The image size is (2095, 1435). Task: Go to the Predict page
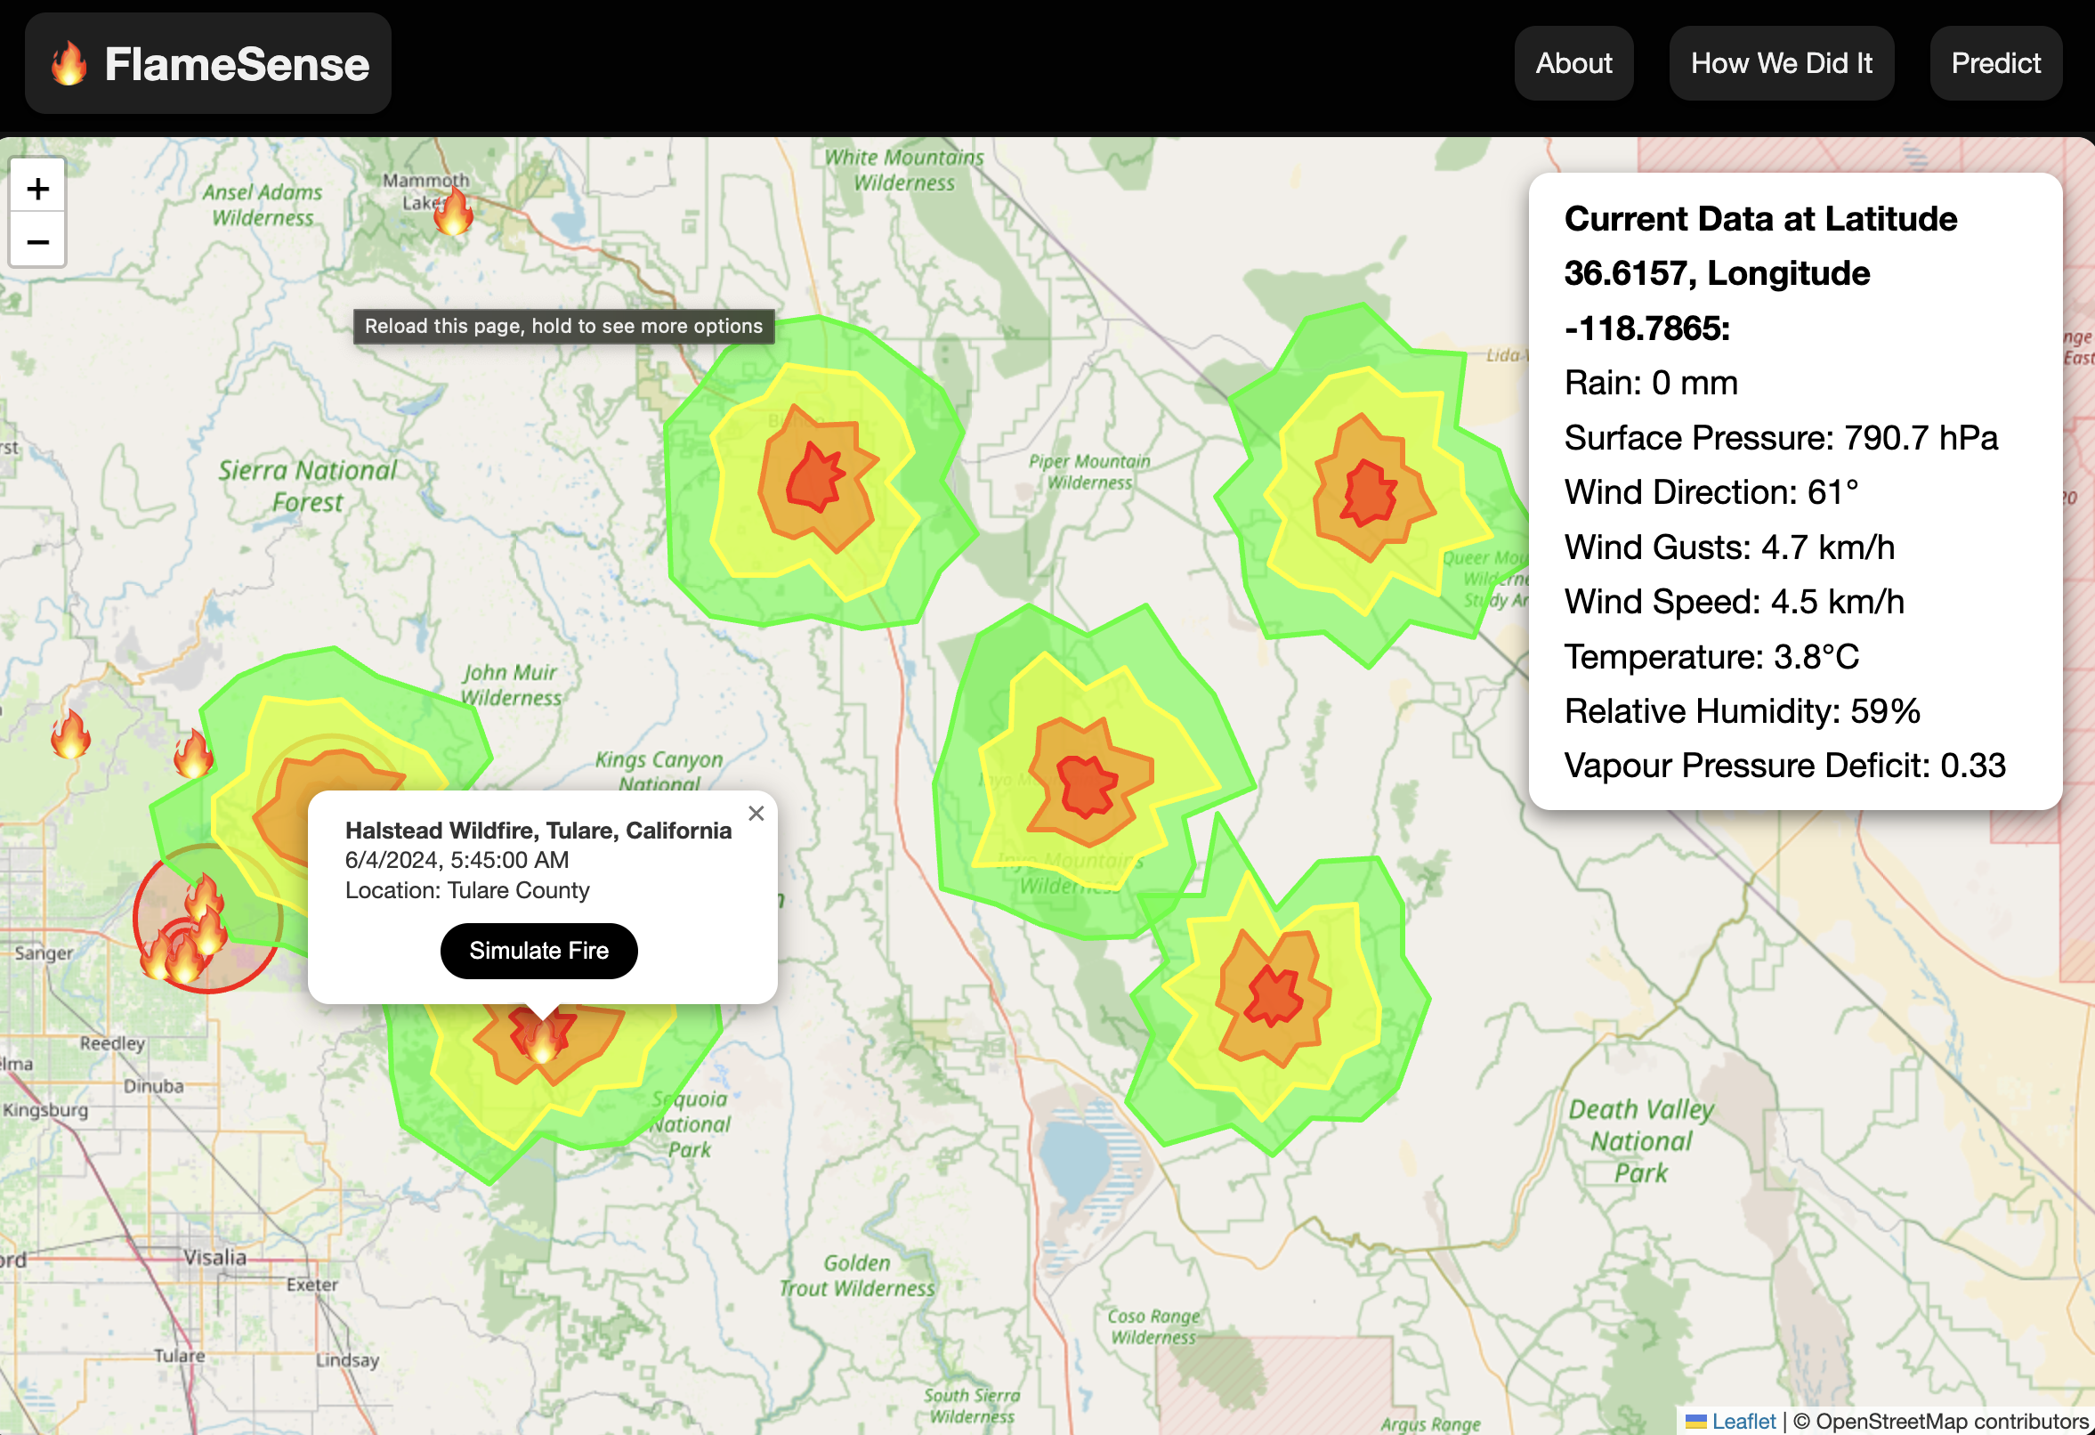click(x=1995, y=63)
